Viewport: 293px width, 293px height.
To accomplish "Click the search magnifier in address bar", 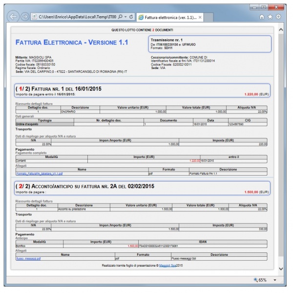I will tap(121, 17).
